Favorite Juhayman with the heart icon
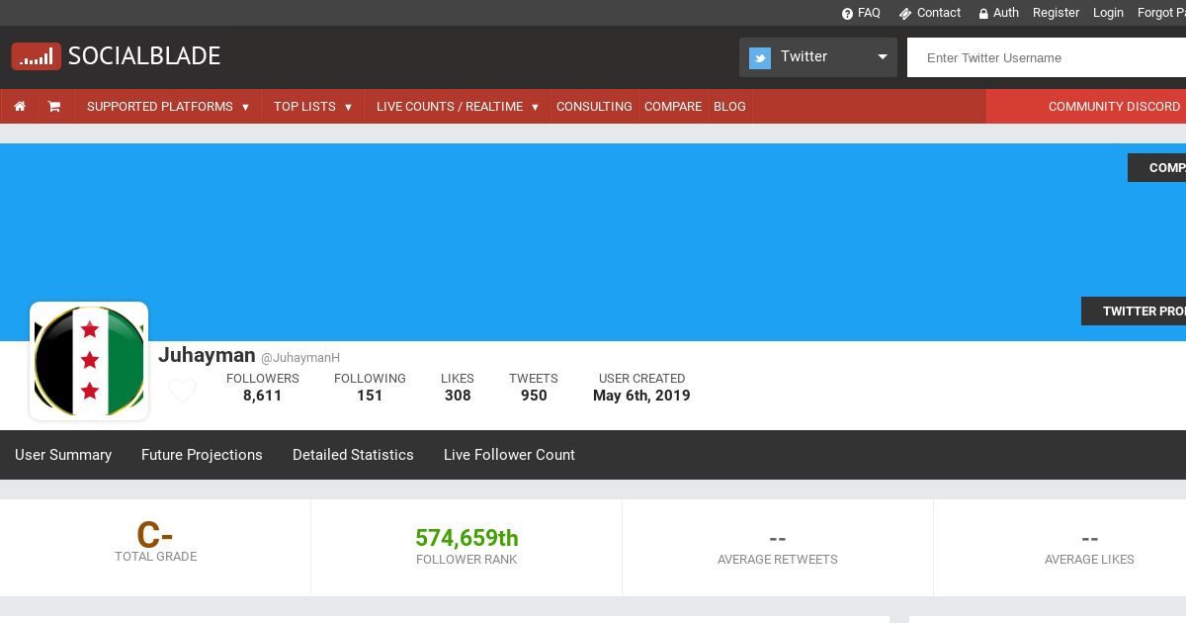The width and height of the screenshot is (1186, 623). click(182, 391)
